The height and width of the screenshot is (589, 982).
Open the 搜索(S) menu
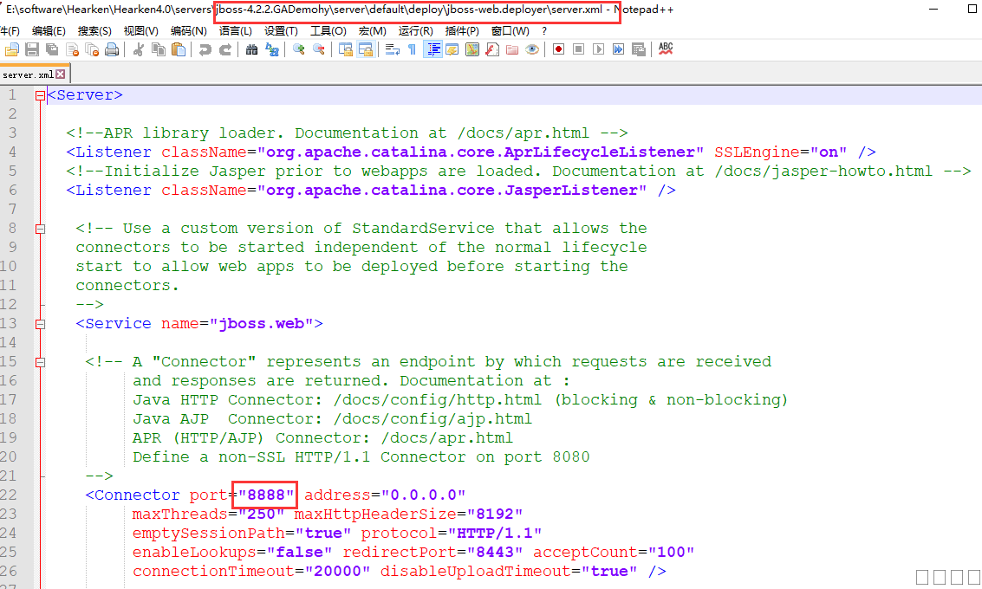coord(94,30)
